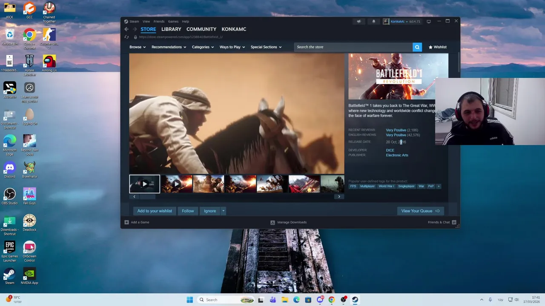The height and width of the screenshot is (306, 545).
Task: Go back with Steam's back arrow
Action: [x=126, y=29]
